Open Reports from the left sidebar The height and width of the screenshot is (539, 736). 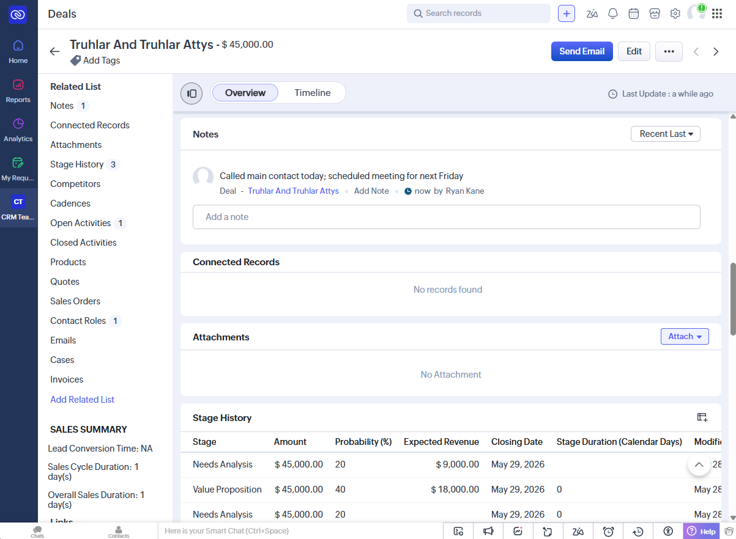(18, 90)
